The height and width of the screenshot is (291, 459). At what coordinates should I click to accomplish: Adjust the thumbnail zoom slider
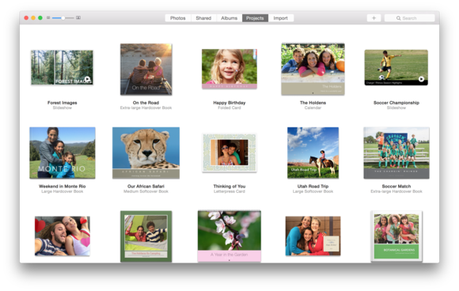click(63, 18)
